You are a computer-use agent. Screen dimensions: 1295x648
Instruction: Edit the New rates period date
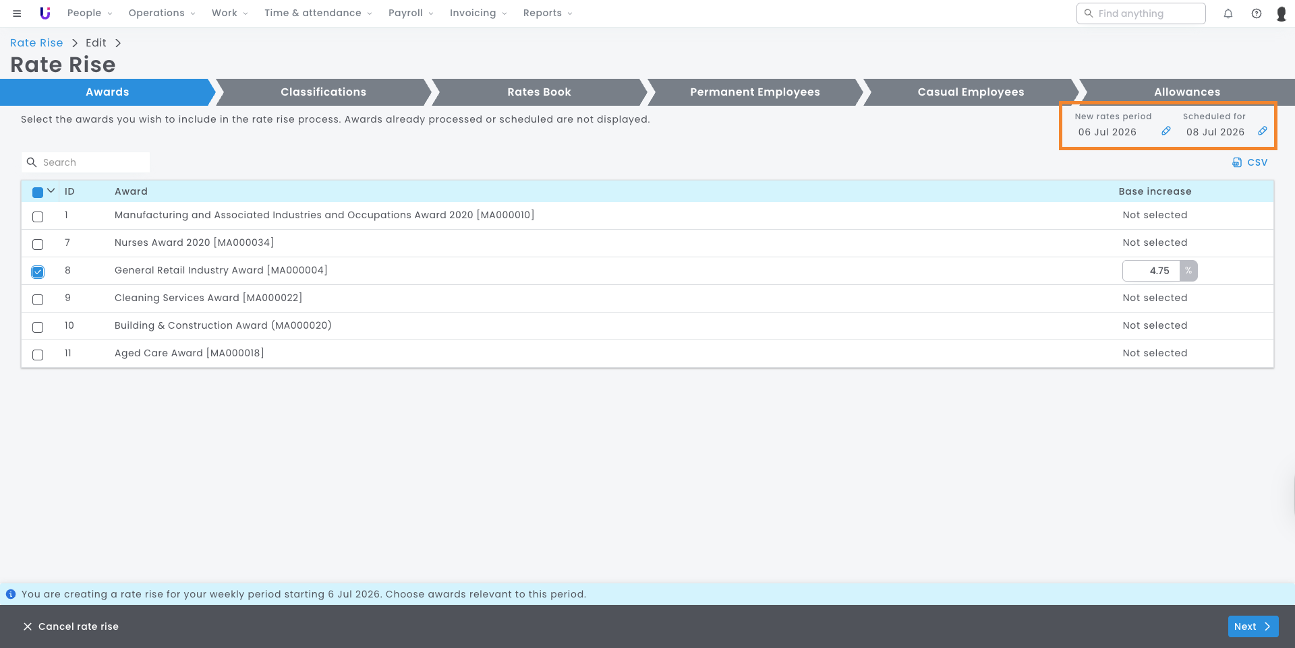(x=1165, y=131)
